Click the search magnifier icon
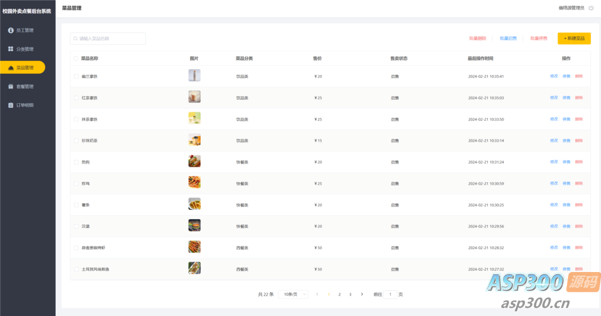601x316 pixels. 75,39
